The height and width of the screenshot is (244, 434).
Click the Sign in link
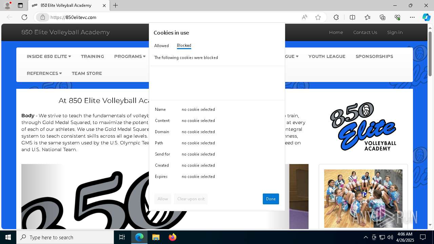pyautogui.click(x=395, y=32)
